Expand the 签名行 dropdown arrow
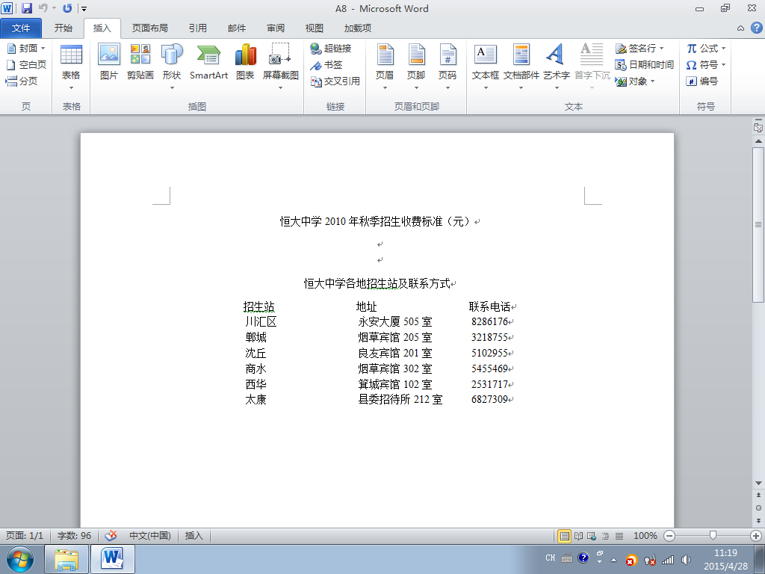 click(662, 49)
